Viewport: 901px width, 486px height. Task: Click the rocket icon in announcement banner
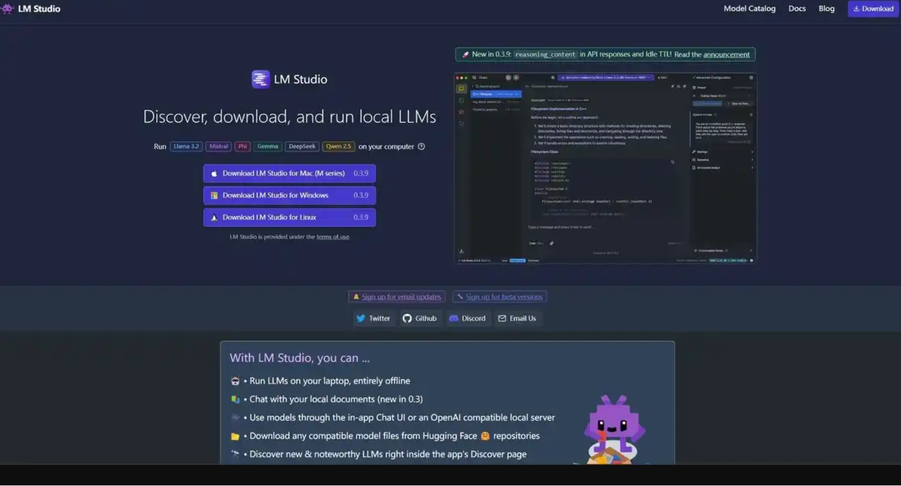[x=465, y=55]
